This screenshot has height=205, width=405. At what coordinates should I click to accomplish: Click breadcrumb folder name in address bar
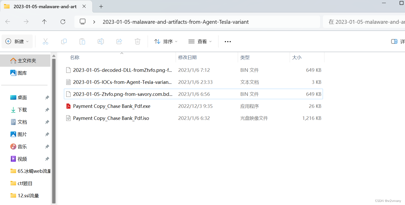coord(176,22)
